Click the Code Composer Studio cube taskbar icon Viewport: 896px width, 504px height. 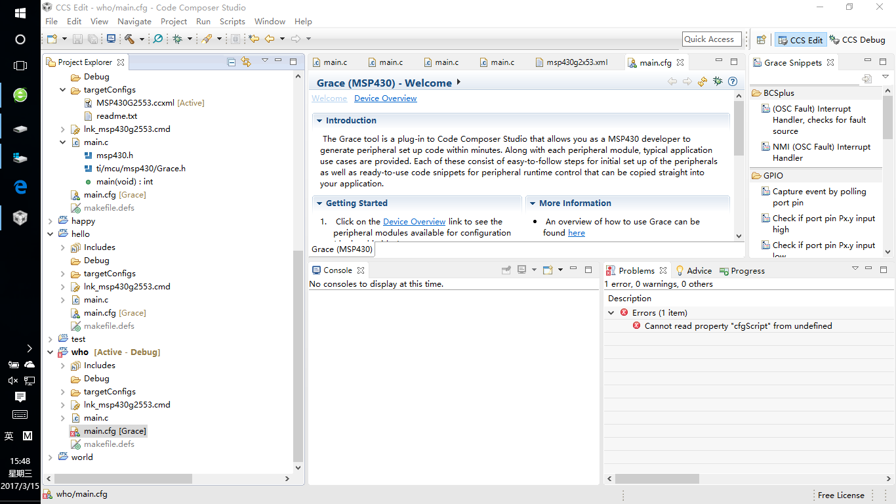click(x=20, y=217)
